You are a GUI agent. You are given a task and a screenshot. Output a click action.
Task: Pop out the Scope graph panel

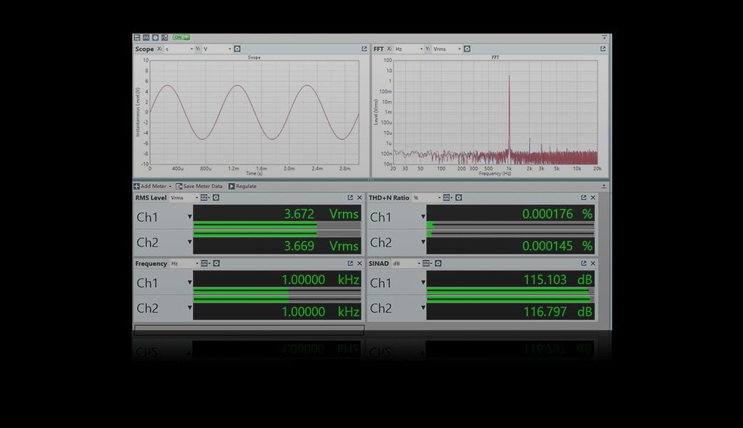[x=364, y=49]
